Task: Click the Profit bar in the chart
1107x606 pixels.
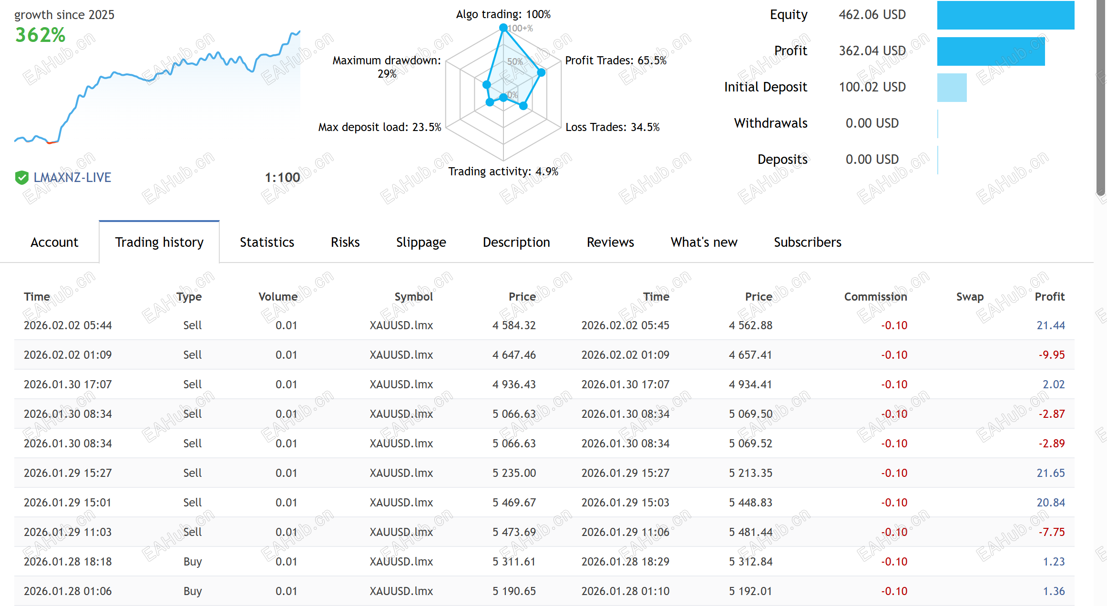Action: [x=991, y=51]
